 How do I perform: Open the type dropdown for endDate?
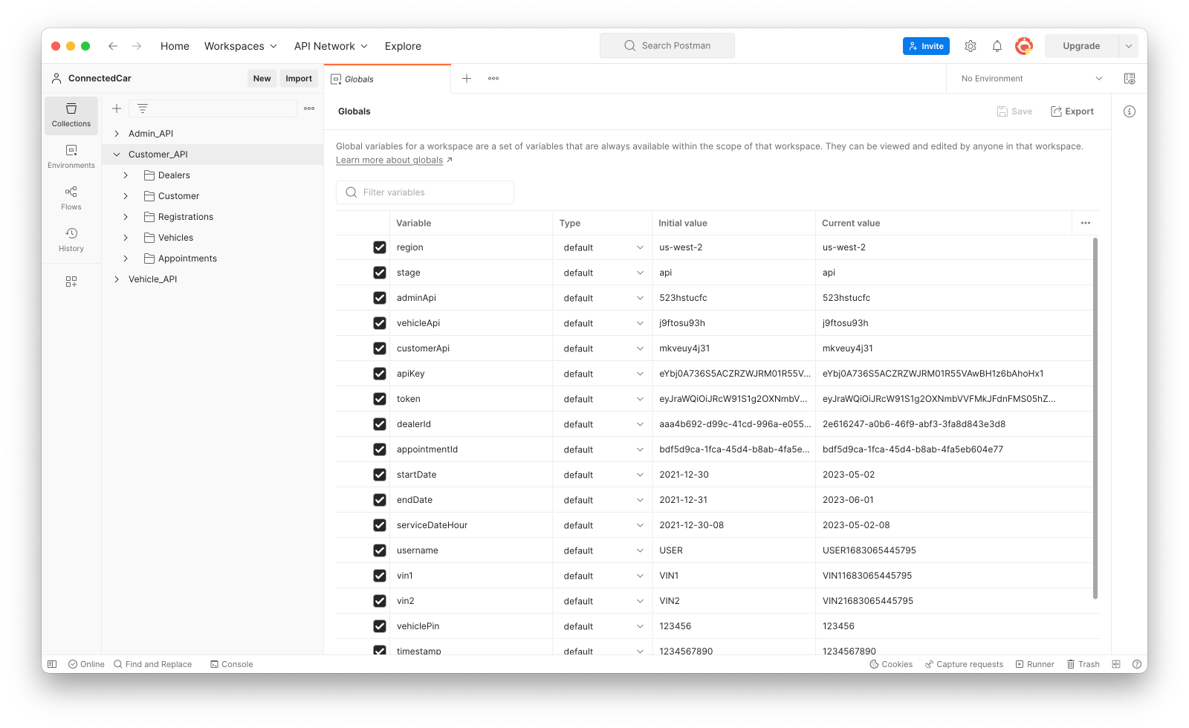(x=603, y=500)
